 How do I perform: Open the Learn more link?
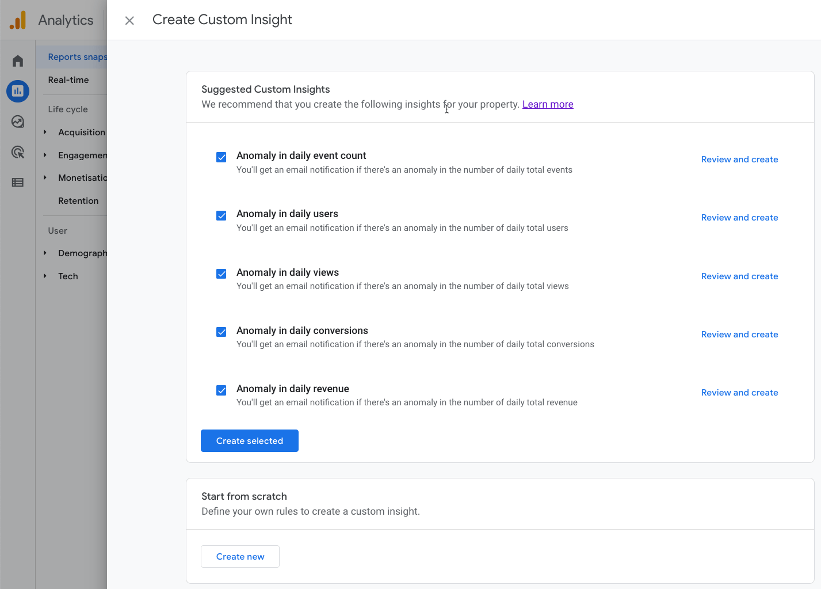pyautogui.click(x=547, y=104)
